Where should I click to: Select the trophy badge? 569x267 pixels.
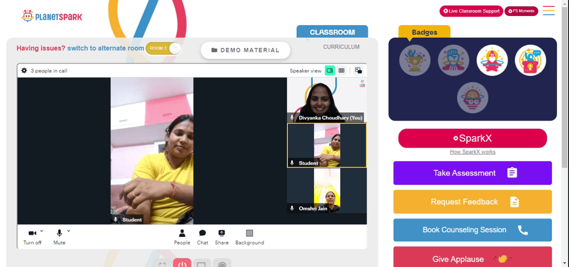pos(415,60)
